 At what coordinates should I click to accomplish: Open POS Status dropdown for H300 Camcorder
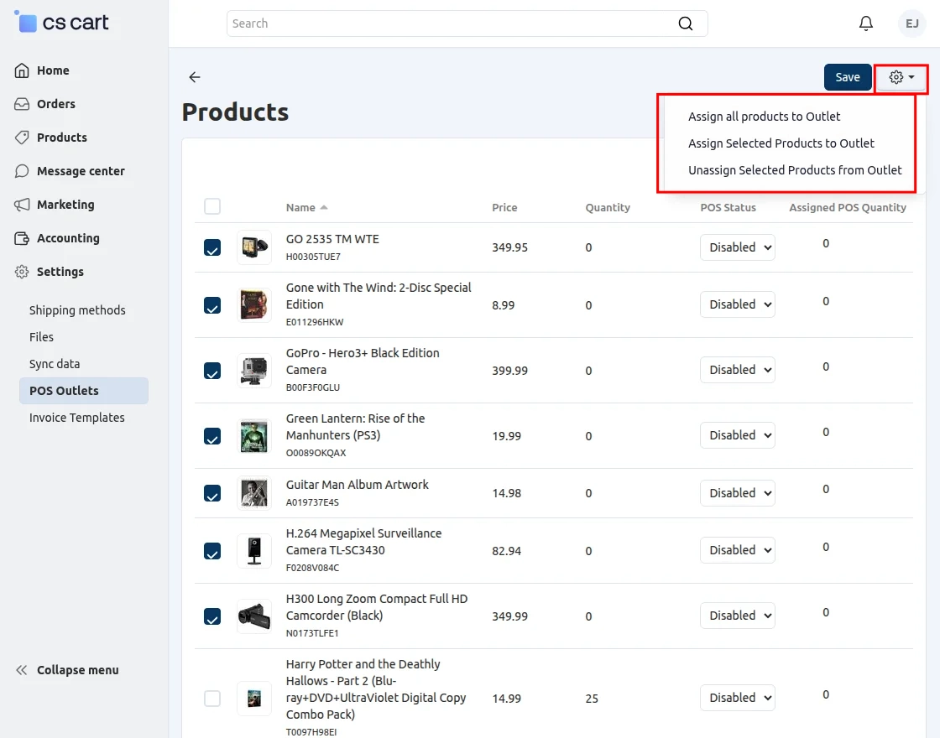(738, 616)
